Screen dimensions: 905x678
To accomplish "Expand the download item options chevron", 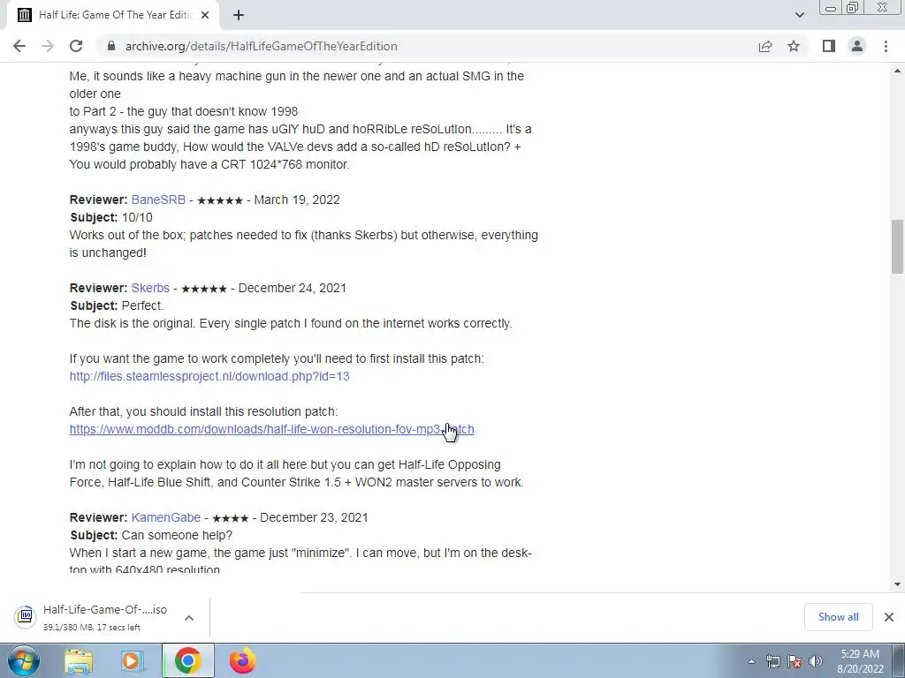I will click(189, 617).
